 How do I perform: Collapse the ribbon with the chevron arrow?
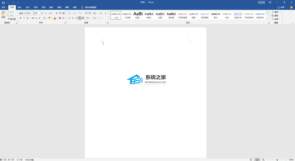(x=293, y=23)
